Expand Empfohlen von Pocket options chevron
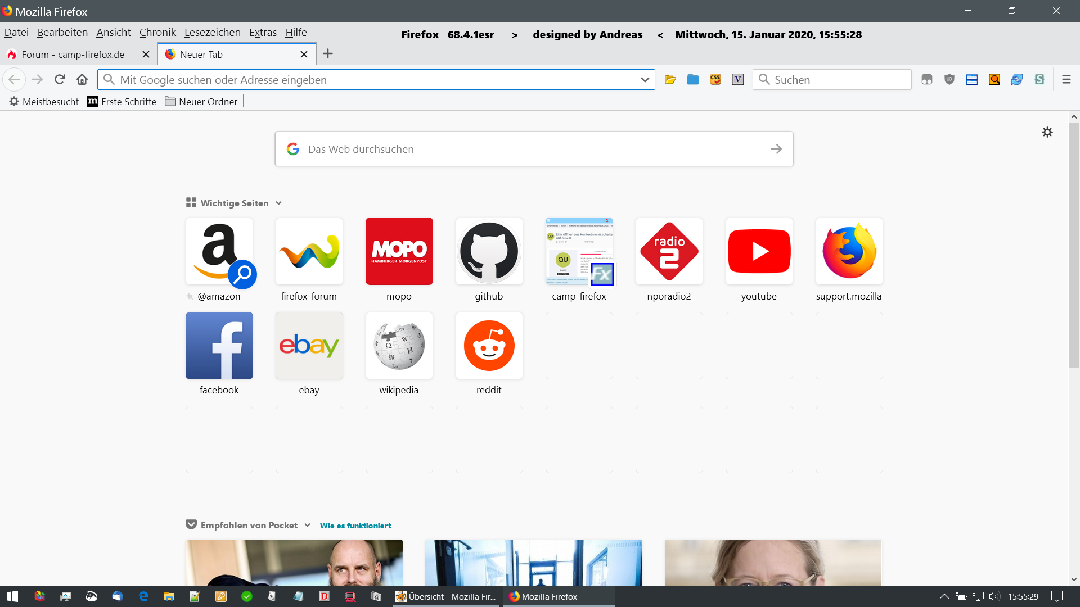The width and height of the screenshot is (1080, 607). coord(307,525)
